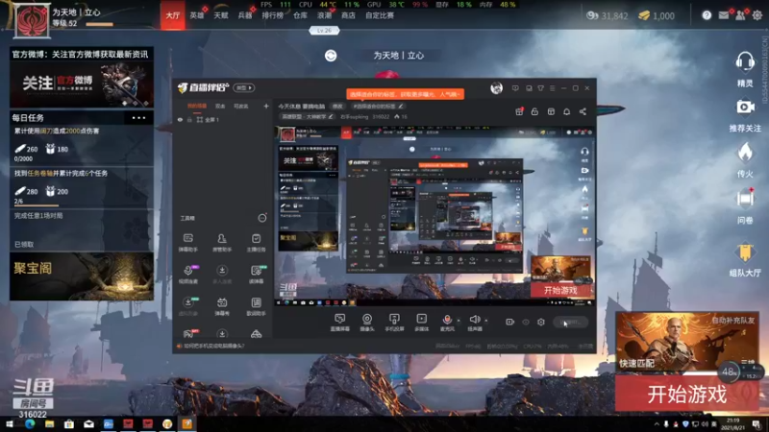Open the Windows Start menu

(x=10, y=423)
